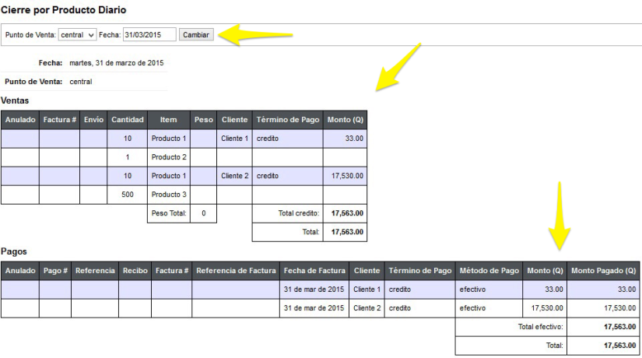The width and height of the screenshot is (642, 358).
Task: Click the Item column header
Action: [168, 120]
